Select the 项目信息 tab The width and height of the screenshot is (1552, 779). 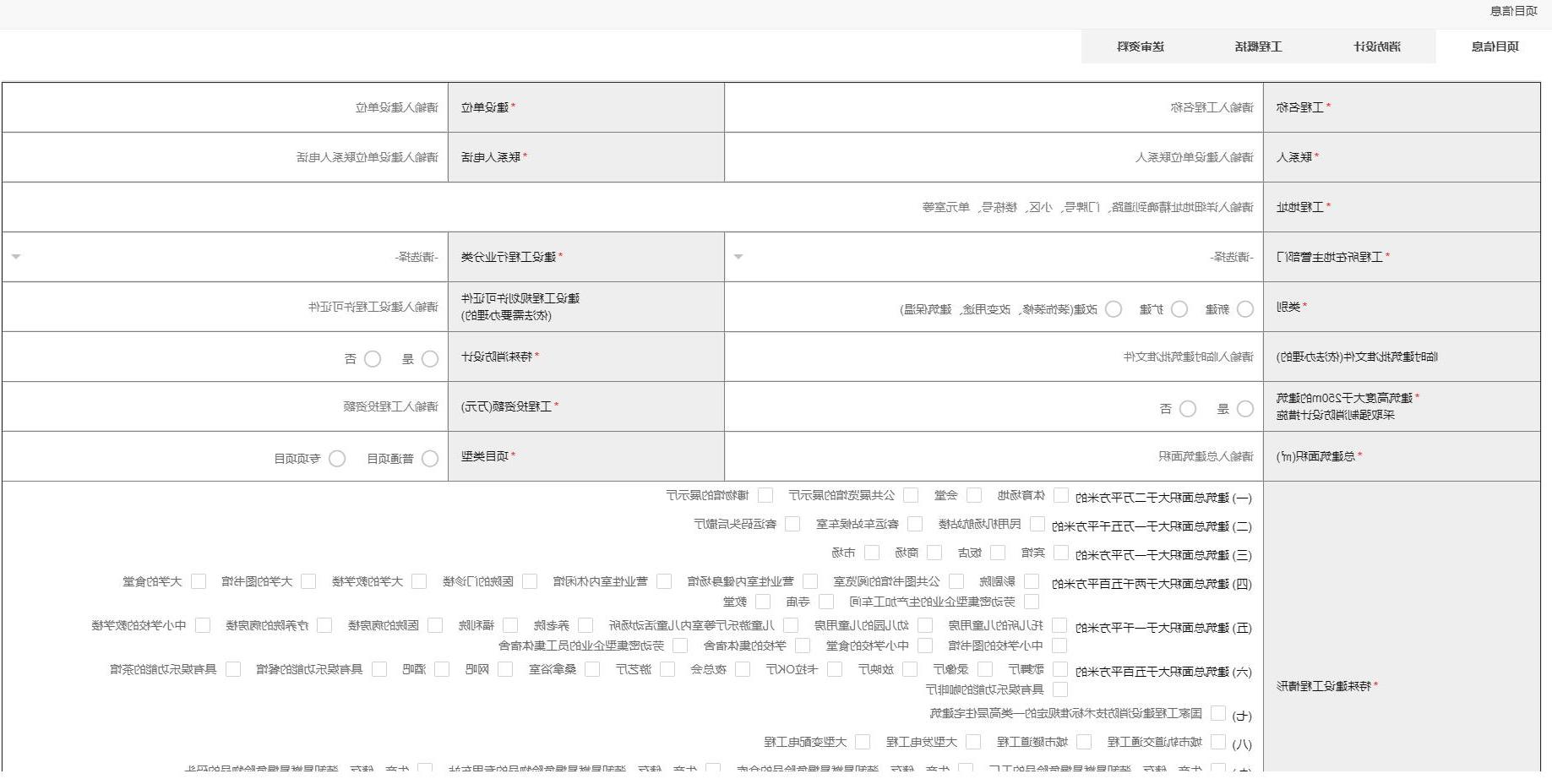[1495, 46]
